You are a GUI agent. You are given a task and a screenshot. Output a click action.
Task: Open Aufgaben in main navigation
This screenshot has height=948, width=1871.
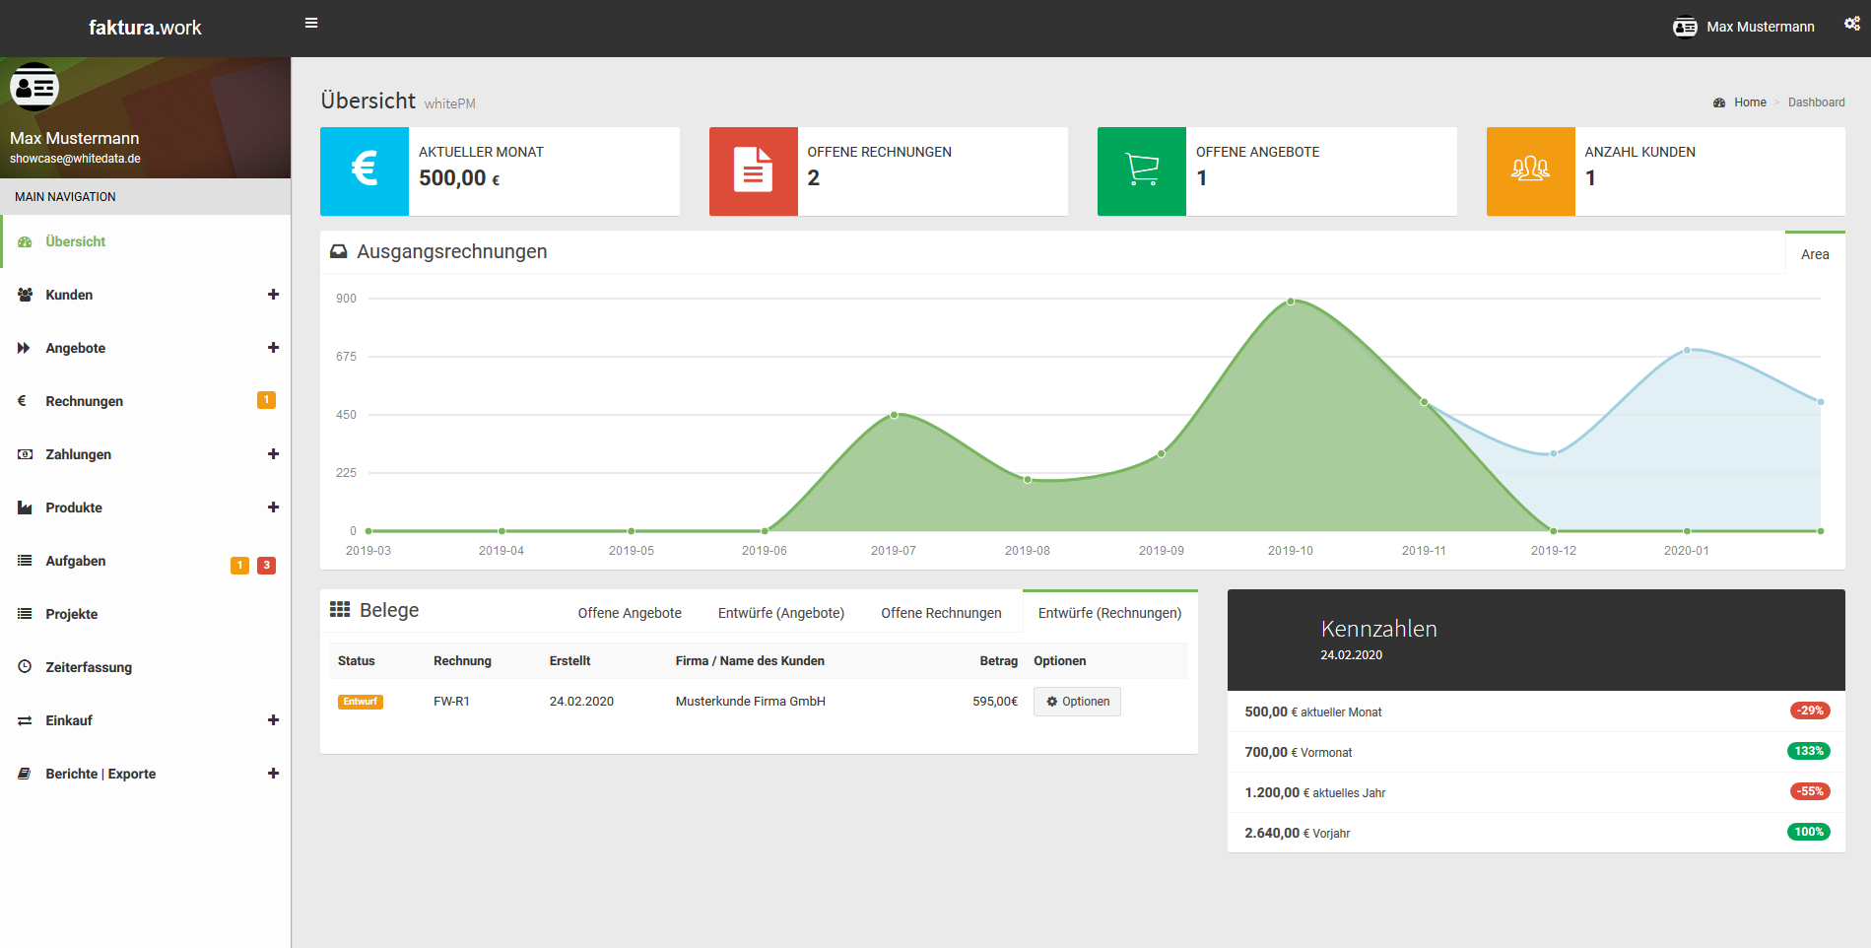(x=146, y=561)
